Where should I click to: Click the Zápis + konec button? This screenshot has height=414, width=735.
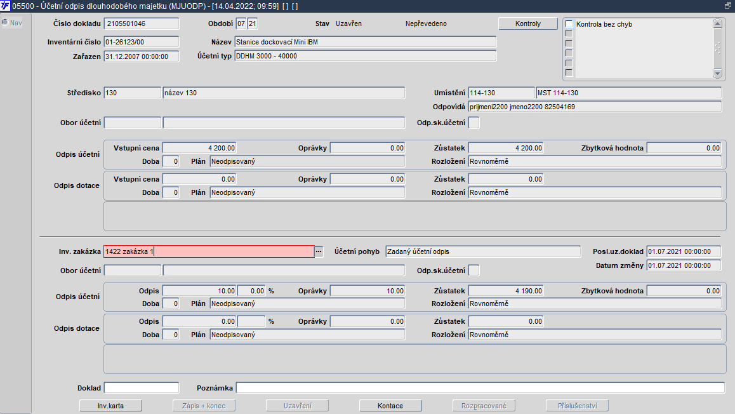204,406
